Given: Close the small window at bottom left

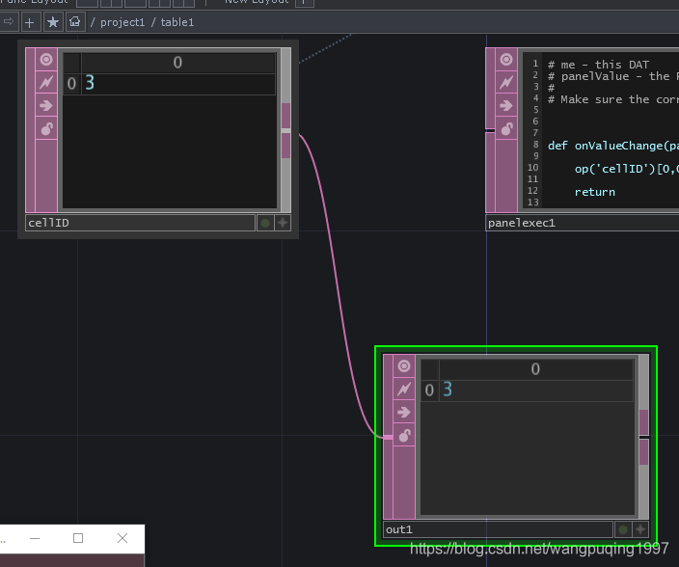Looking at the screenshot, I should point(122,538).
